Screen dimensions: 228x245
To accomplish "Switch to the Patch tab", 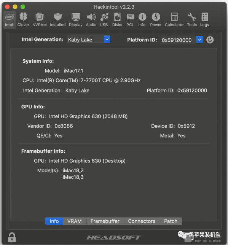I will [x=171, y=221].
